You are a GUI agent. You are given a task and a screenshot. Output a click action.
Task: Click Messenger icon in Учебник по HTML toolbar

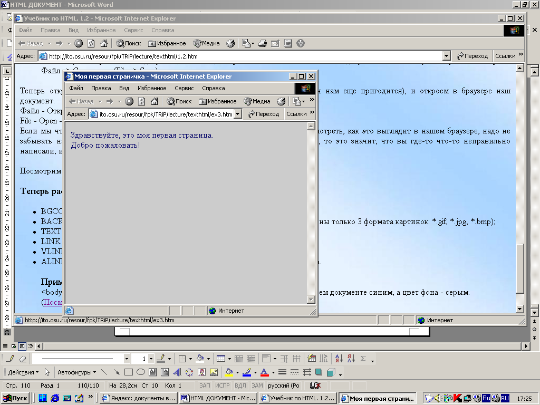[x=301, y=43]
